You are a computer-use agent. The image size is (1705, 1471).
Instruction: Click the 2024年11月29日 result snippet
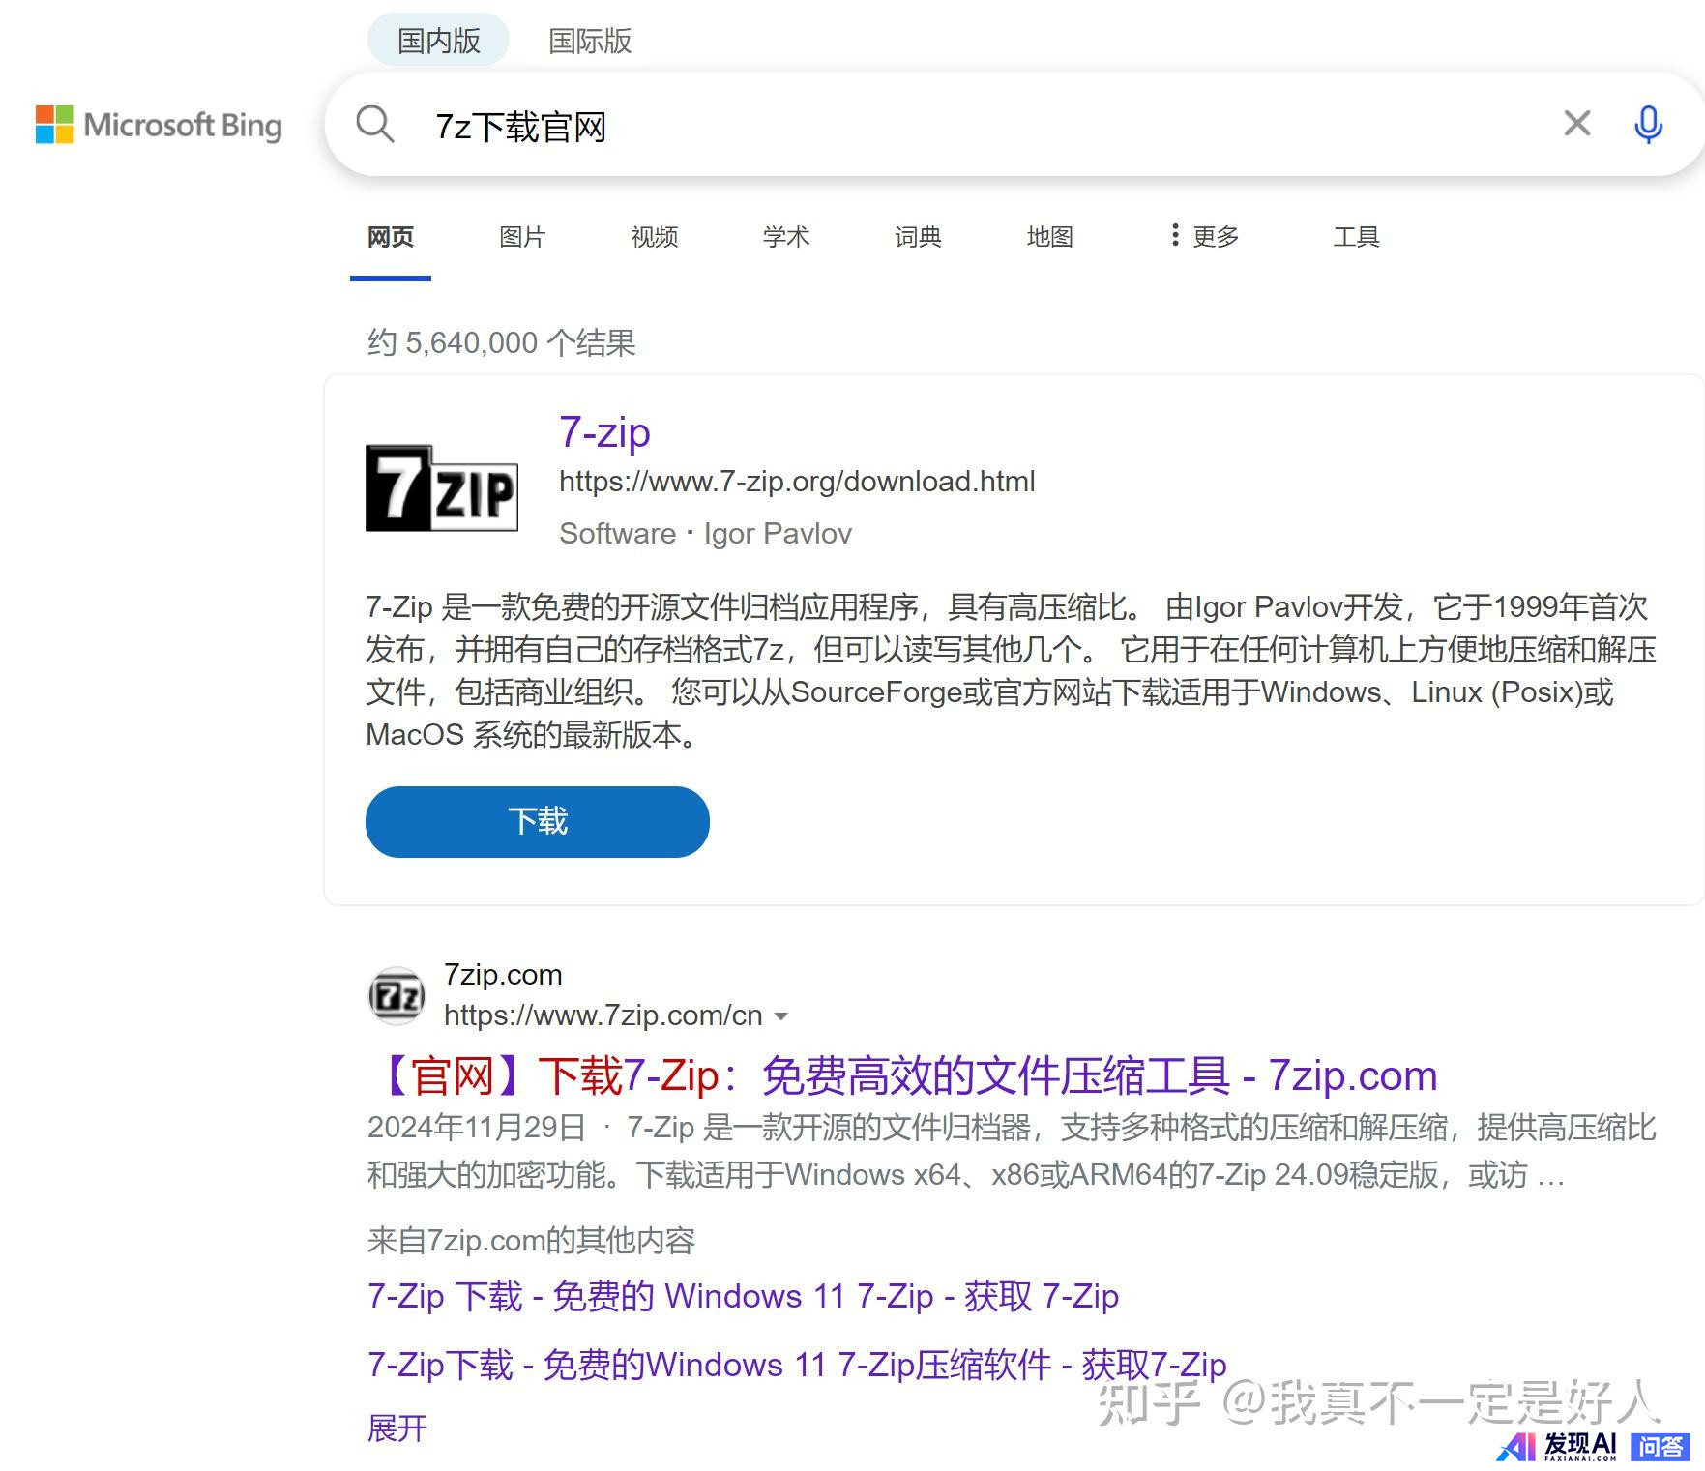pos(1012,1151)
